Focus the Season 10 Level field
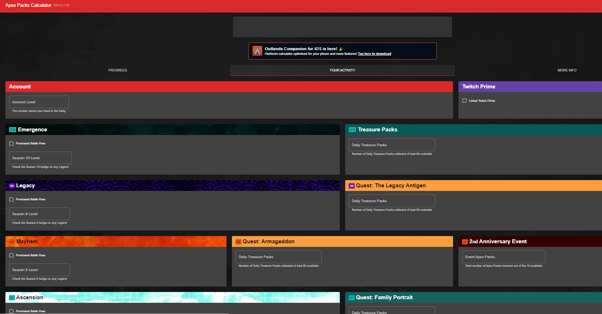This screenshot has width=602, height=314. 40,158
